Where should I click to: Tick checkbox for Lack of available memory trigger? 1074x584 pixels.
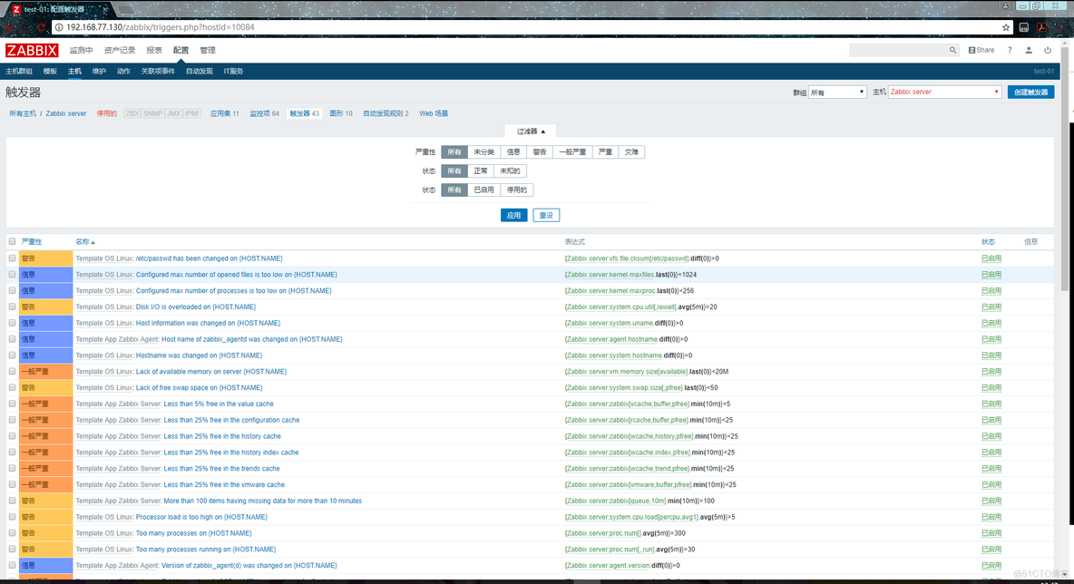[x=13, y=371]
